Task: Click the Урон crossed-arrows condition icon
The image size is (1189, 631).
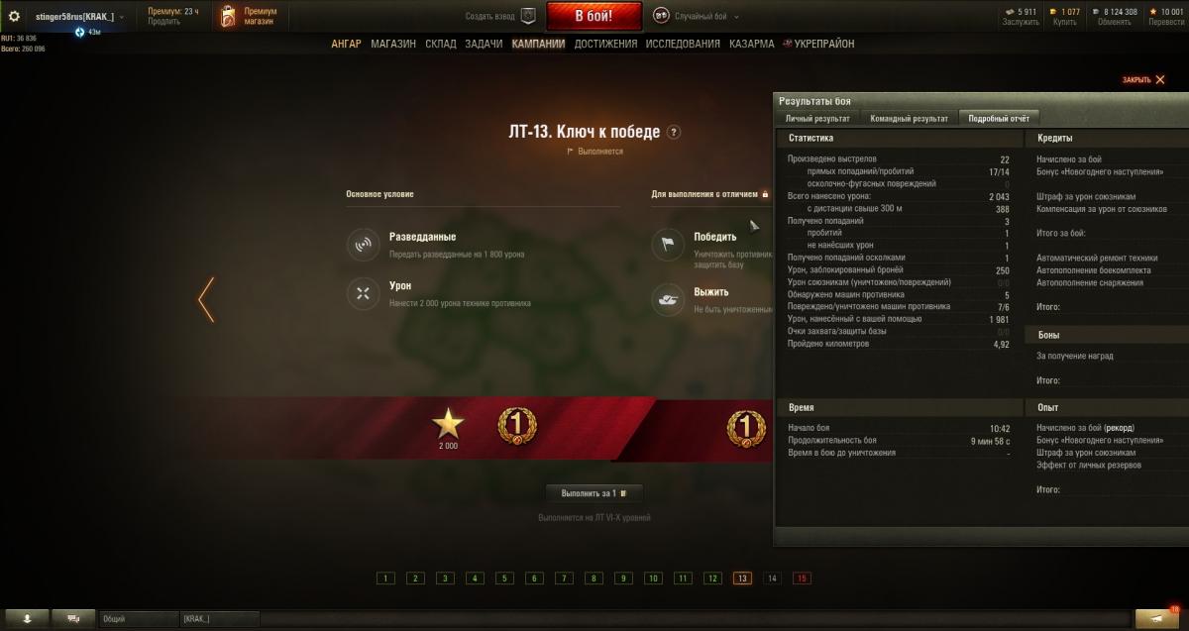Action: click(363, 293)
